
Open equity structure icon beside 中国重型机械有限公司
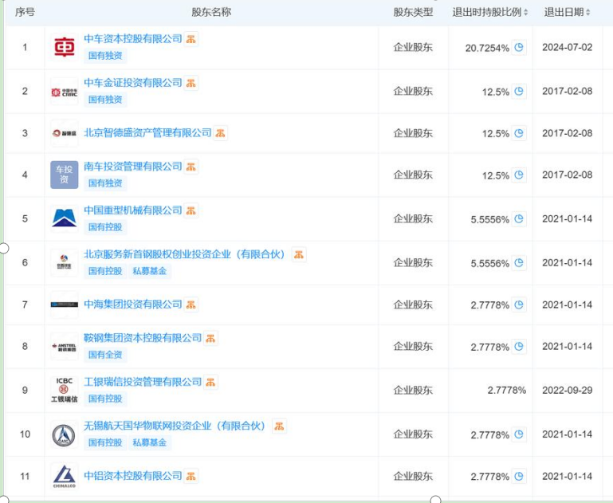click(191, 210)
